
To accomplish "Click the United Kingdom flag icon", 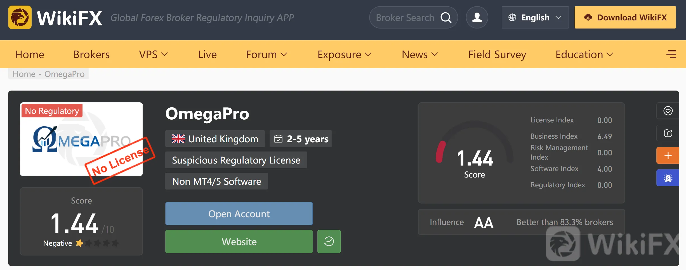I will pyautogui.click(x=178, y=139).
